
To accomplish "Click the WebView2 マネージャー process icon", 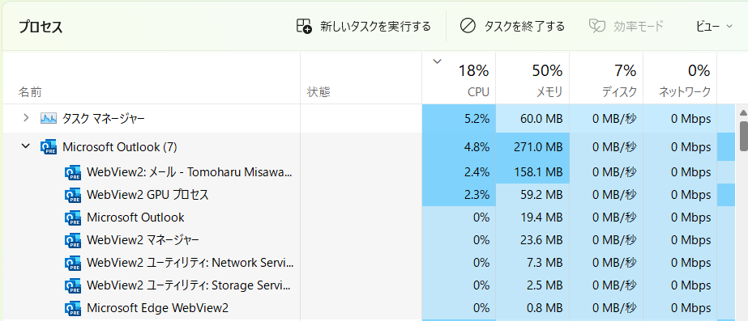I will 72,240.
